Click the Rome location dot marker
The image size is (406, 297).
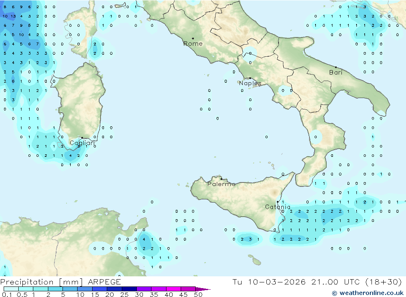[x=193, y=38]
